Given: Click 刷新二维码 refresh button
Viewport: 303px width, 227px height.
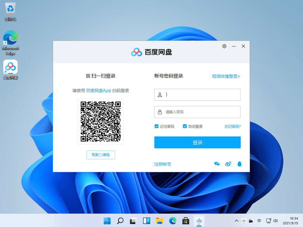Looking at the screenshot, I should tap(100, 155).
